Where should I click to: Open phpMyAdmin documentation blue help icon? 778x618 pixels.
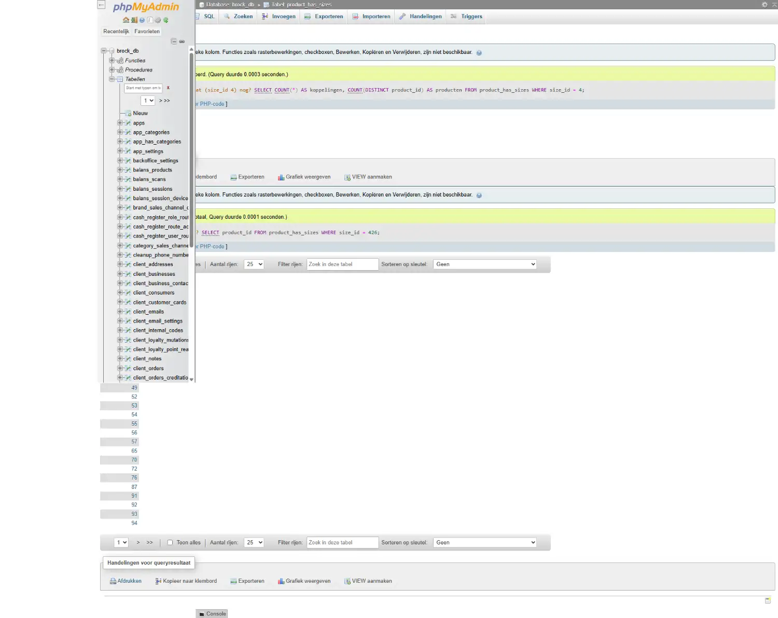[142, 20]
